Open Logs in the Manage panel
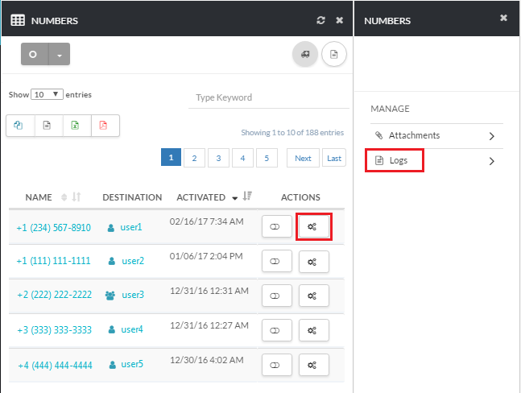The height and width of the screenshot is (393, 521). [398, 161]
